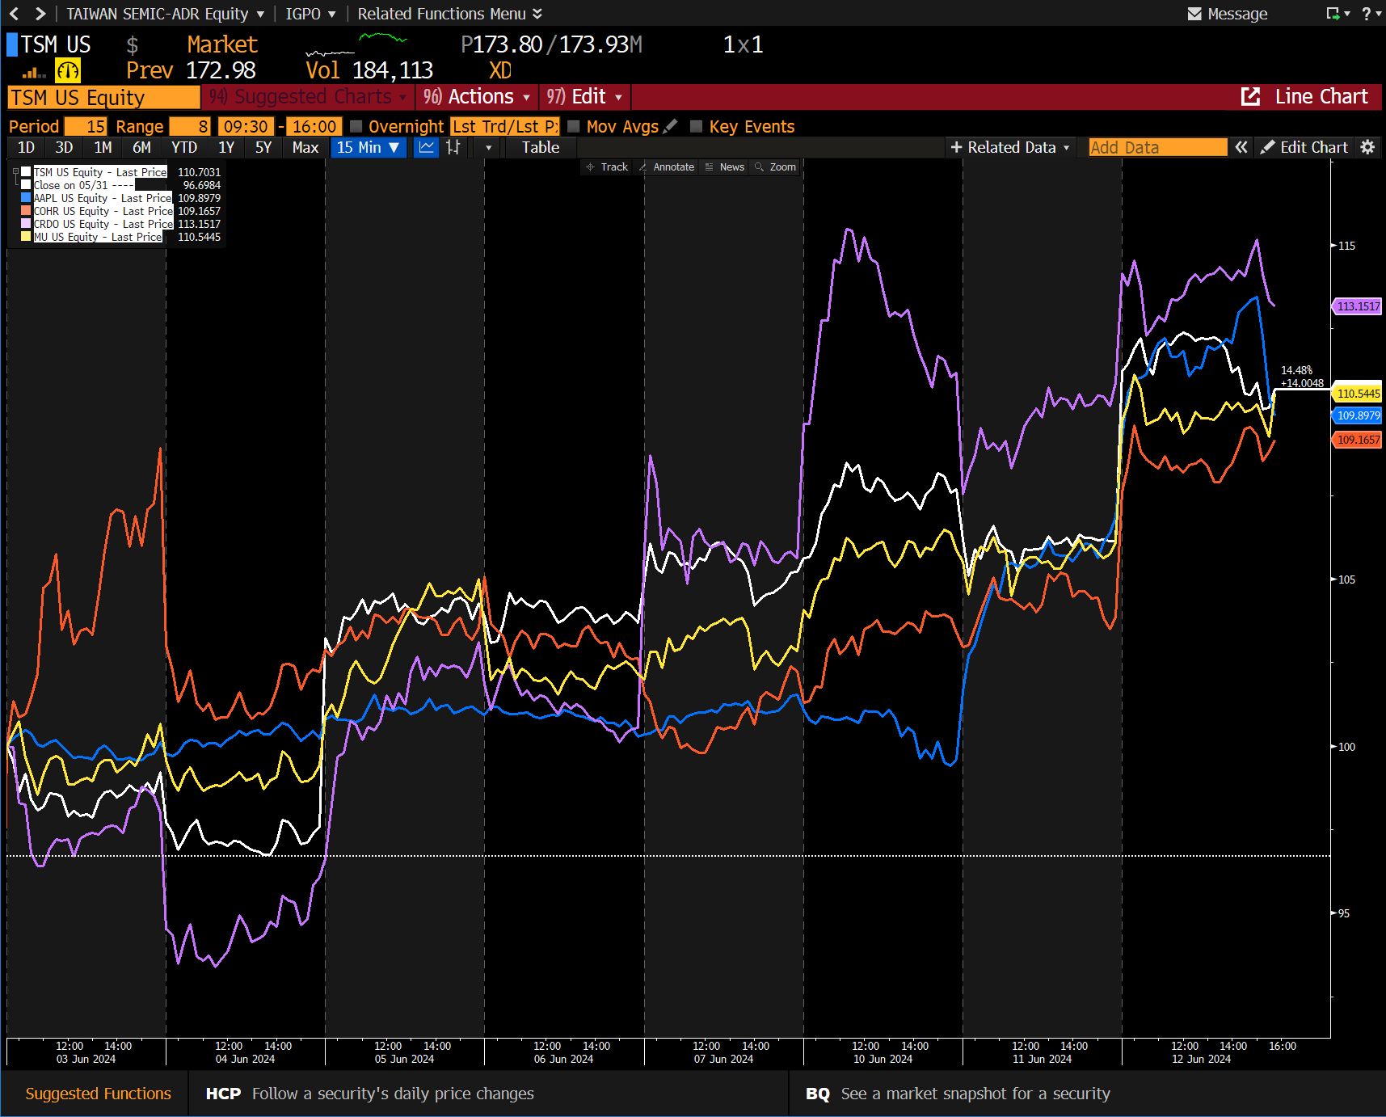This screenshot has height=1117, width=1386.
Task: Select the 1D range tab
Action: tap(26, 147)
